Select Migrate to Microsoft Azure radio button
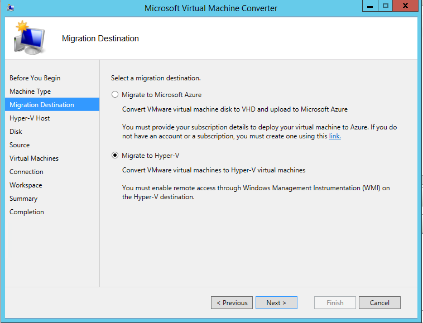This screenshot has width=423, height=323. click(115, 95)
